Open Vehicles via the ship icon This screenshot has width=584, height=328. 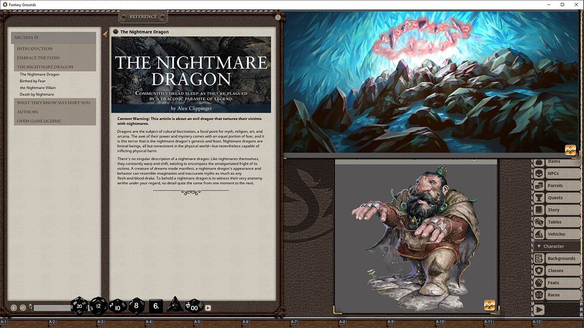point(538,234)
